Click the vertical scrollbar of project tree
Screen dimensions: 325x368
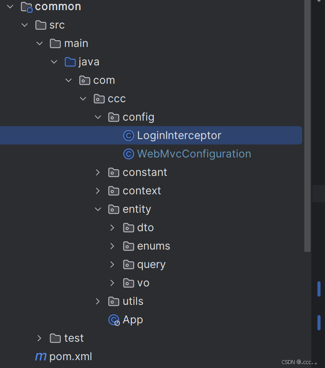[x=307, y=127]
